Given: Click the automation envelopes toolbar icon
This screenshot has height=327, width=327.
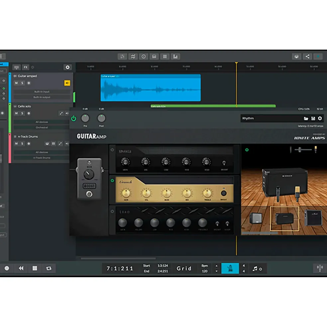Looking at the screenshot, I should click(133, 56).
